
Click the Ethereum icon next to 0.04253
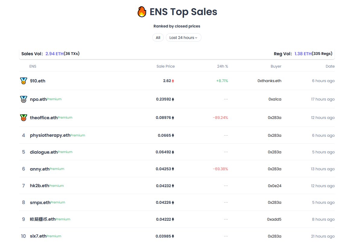173,169
